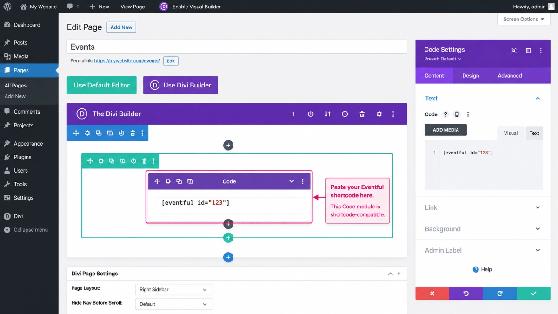Click the WordPress logo in admin bar
The image size is (558, 314).
pos(7,7)
